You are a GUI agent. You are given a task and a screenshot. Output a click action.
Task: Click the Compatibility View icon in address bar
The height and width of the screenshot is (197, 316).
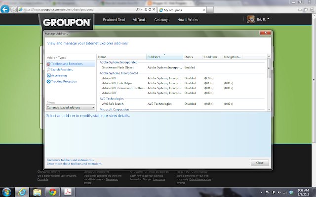(146, 9)
